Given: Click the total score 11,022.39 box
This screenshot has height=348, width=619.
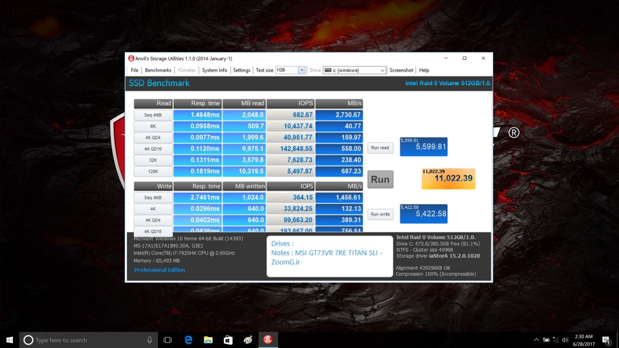Looking at the screenshot, I should point(448,179).
